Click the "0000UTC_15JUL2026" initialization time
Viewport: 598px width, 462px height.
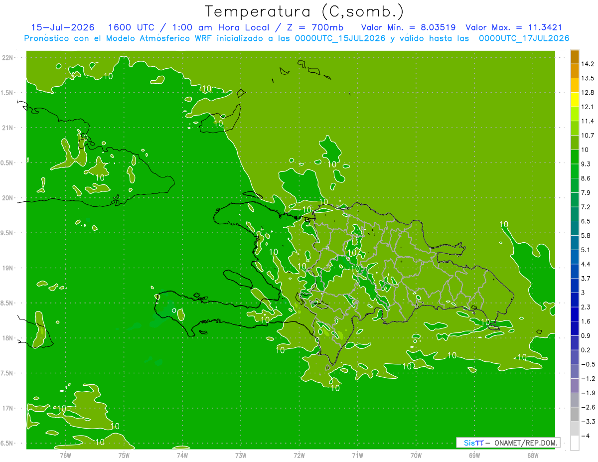340,38
